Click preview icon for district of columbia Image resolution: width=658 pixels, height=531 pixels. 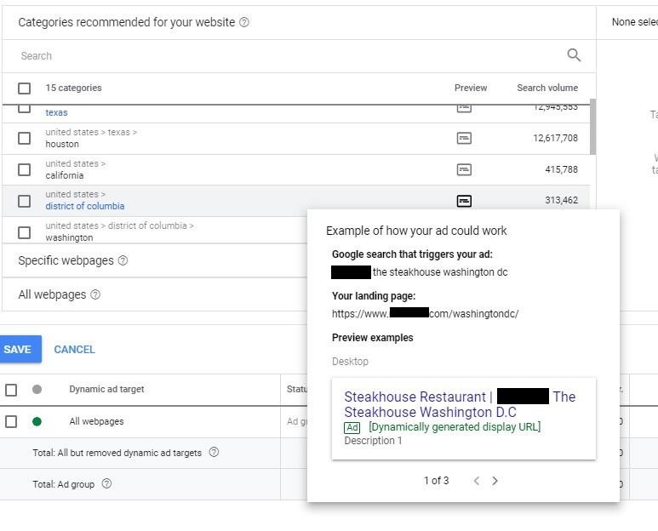tap(464, 201)
